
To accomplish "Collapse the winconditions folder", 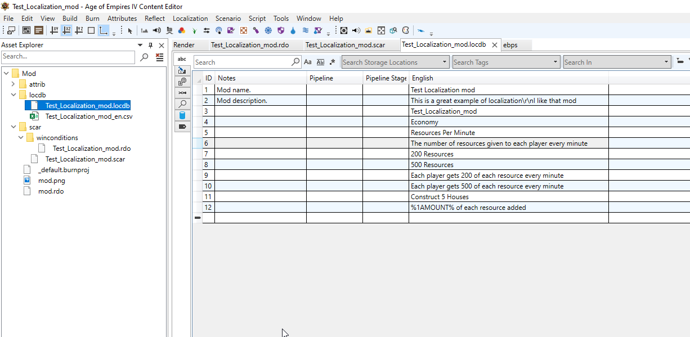I will [20, 137].
